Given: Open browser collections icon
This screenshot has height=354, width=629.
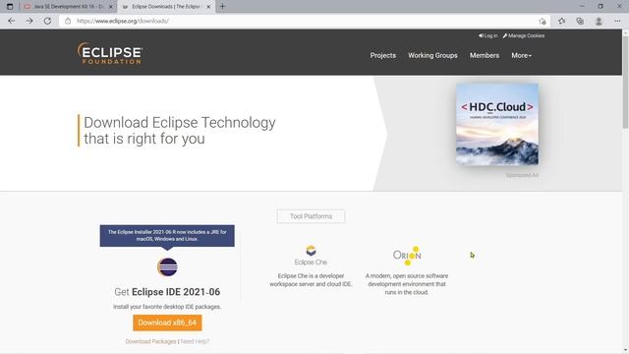Looking at the screenshot, I should coord(580,21).
